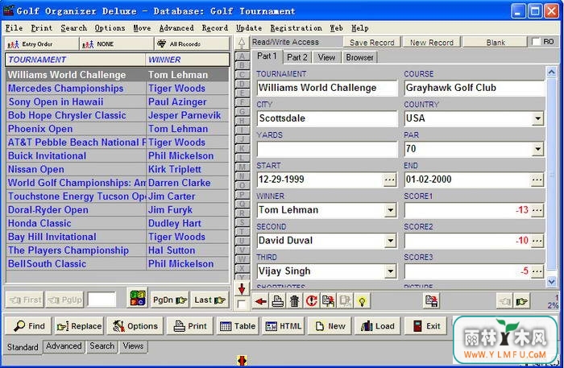
Task: Click the small red-yellow marker at window bottom
Action: click(242, 361)
